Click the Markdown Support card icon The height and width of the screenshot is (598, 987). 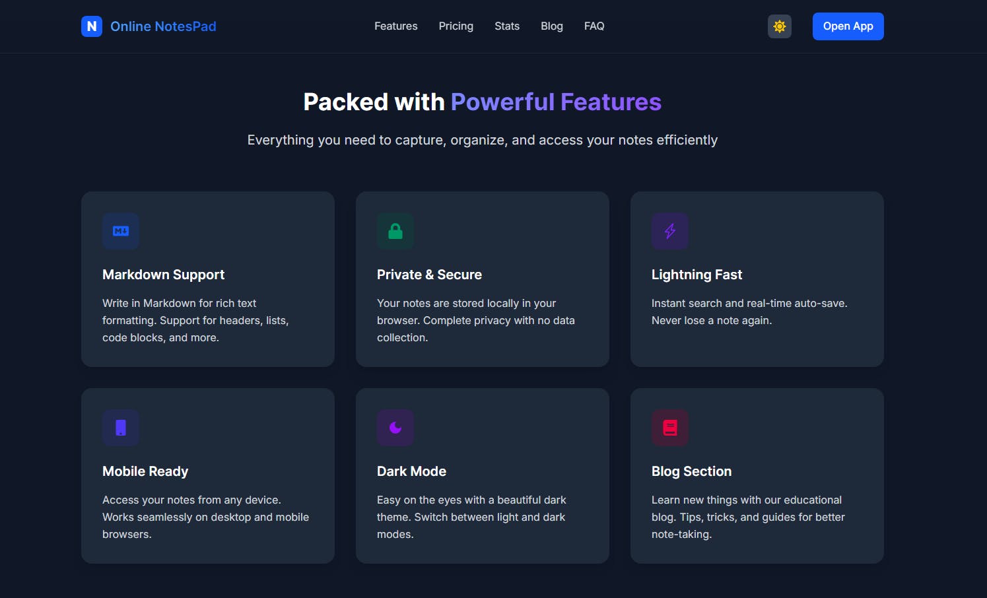point(121,231)
